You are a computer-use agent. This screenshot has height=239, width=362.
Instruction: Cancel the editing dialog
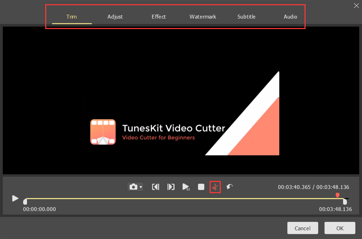(303, 228)
